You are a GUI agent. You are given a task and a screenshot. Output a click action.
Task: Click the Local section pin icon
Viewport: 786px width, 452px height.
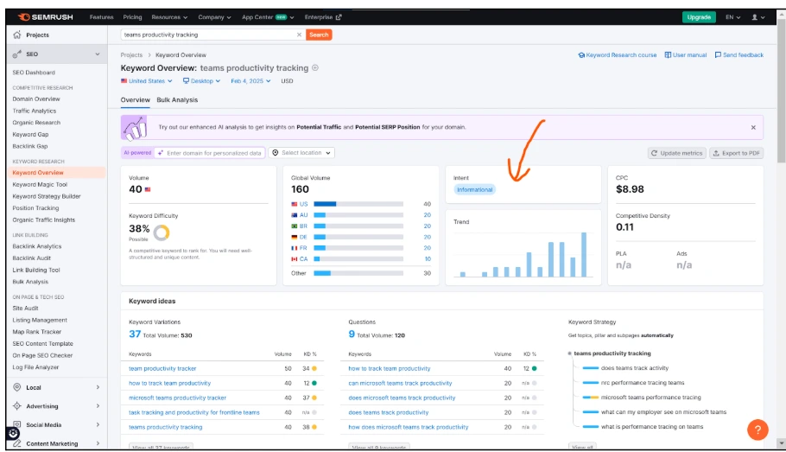(17, 387)
